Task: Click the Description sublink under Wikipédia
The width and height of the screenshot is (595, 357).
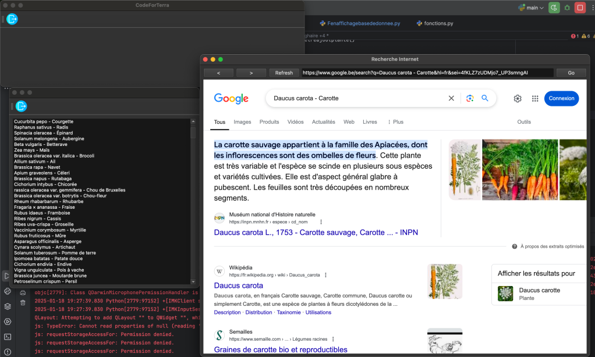Action: (x=227, y=312)
